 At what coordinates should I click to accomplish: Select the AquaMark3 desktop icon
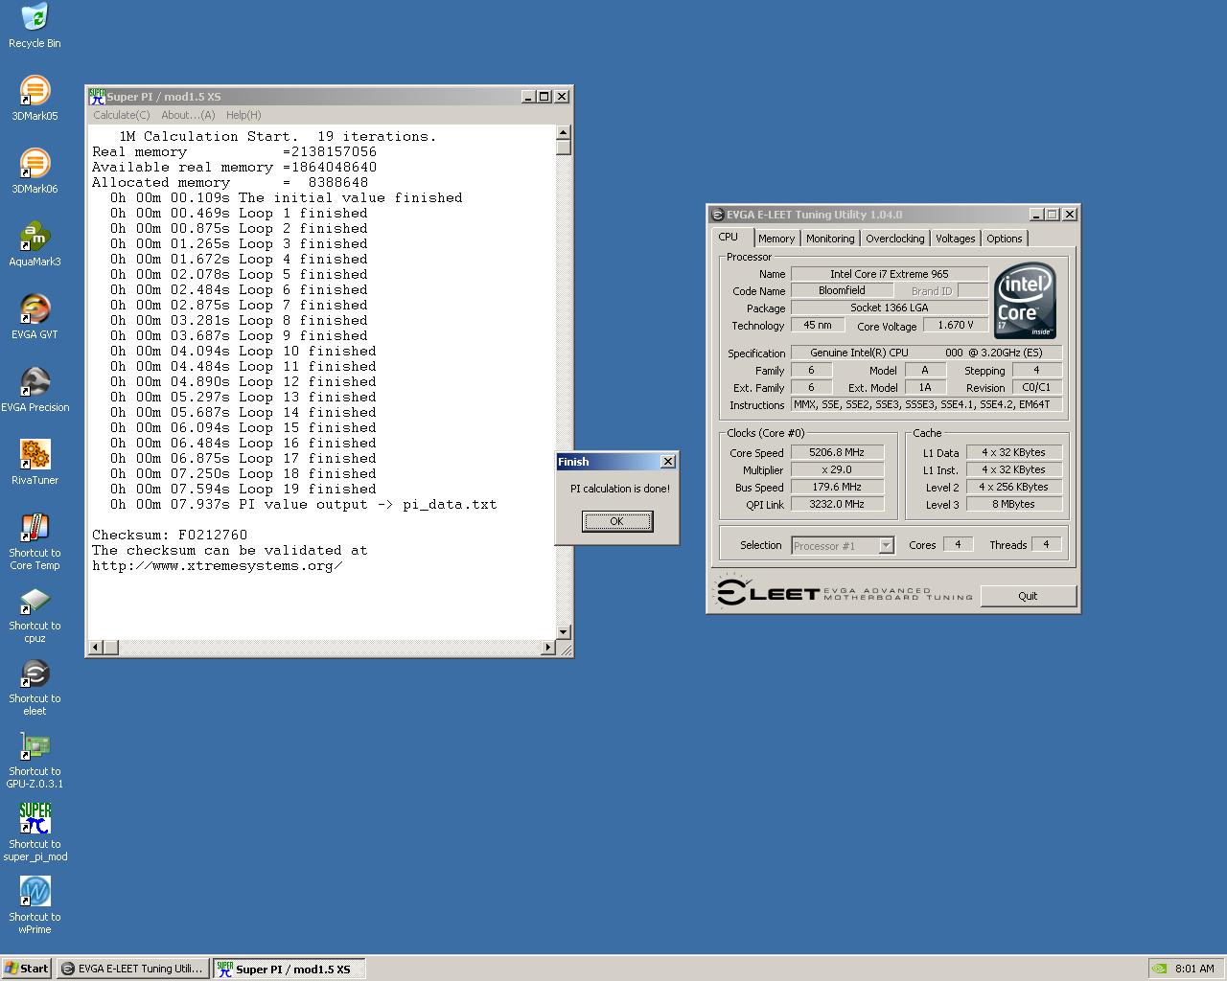pyautogui.click(x=35, y=244)
